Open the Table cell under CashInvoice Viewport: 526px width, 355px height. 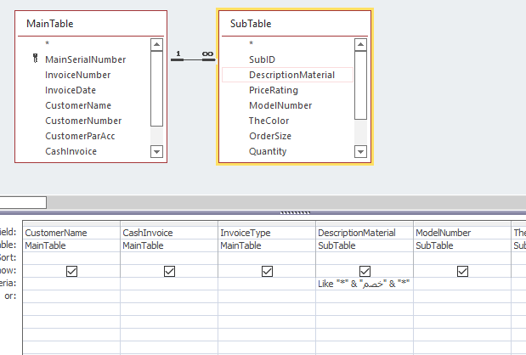(x=169, y=245)
